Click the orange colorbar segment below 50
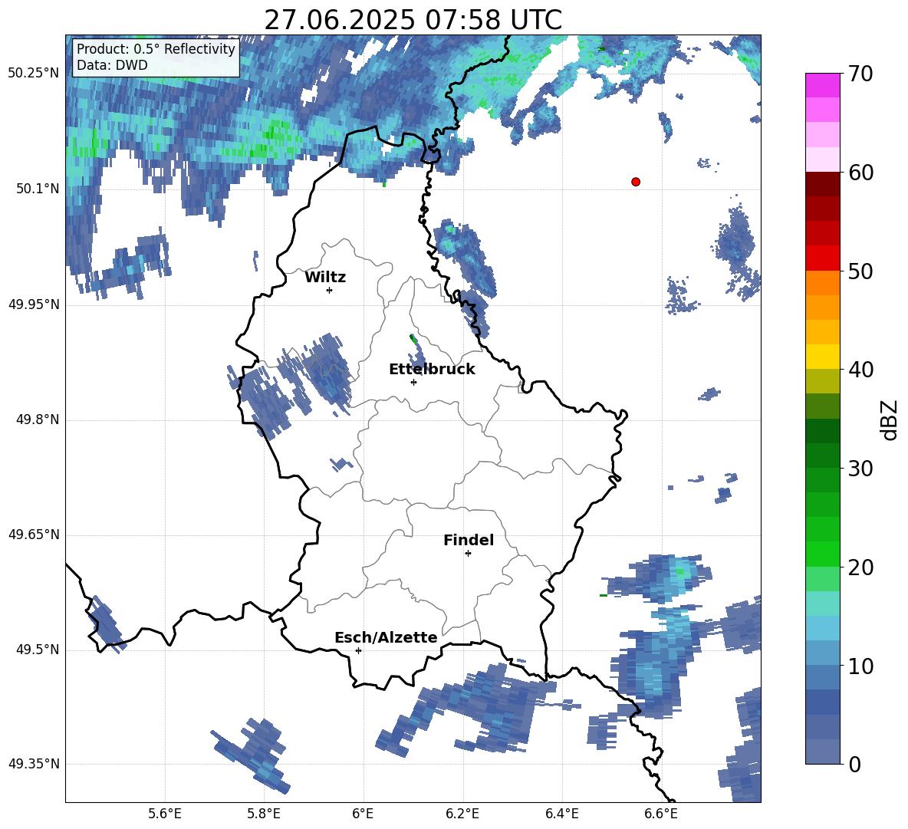908x829 pixels. [x=822, y=283]
